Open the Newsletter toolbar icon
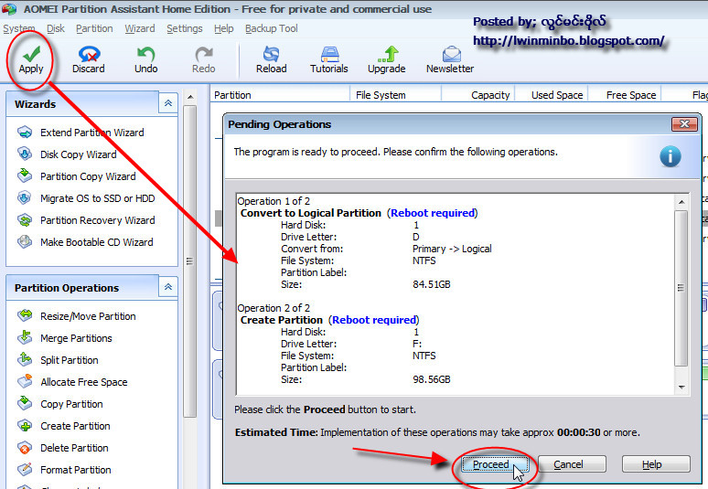The image size is (708, 489). pos(452,54)
